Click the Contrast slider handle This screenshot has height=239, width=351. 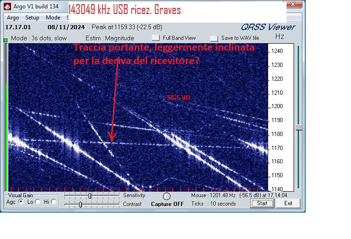(x=81, y=204)
